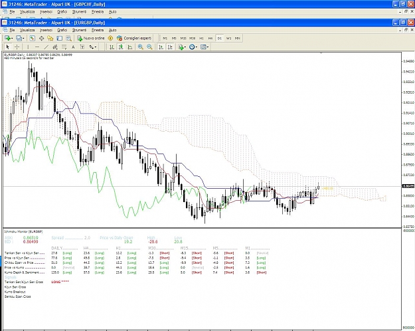Select the equidistant channel tool
This screenshot has height=331, width=415.
tap(55, 47)
